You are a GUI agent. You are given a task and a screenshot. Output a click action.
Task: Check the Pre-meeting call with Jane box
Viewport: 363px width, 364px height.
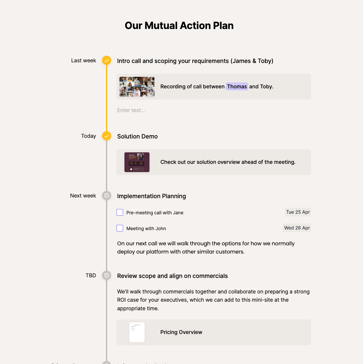click(x=120, y=212)
